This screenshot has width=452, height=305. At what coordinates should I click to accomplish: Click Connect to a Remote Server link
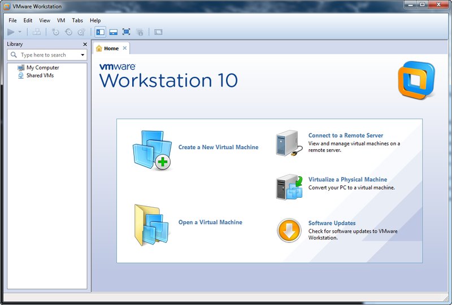pyautogui.click(x=346, y=135)
